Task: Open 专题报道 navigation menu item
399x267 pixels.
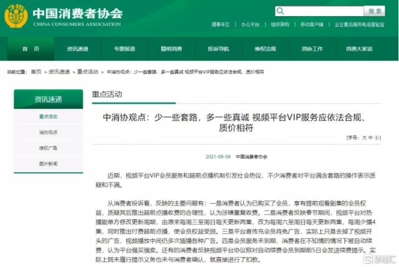Action: (124, 48)
